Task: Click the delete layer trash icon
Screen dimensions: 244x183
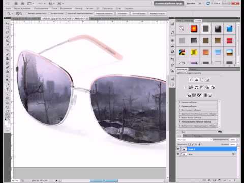Action: coord(235,180)
